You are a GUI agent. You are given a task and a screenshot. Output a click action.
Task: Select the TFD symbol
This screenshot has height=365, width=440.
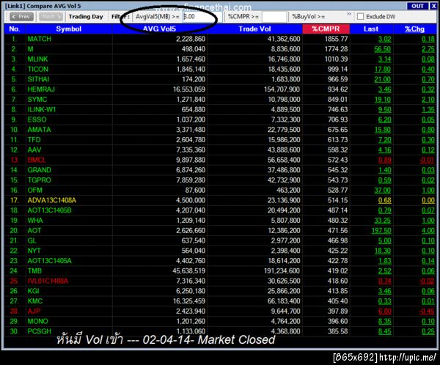34,140
